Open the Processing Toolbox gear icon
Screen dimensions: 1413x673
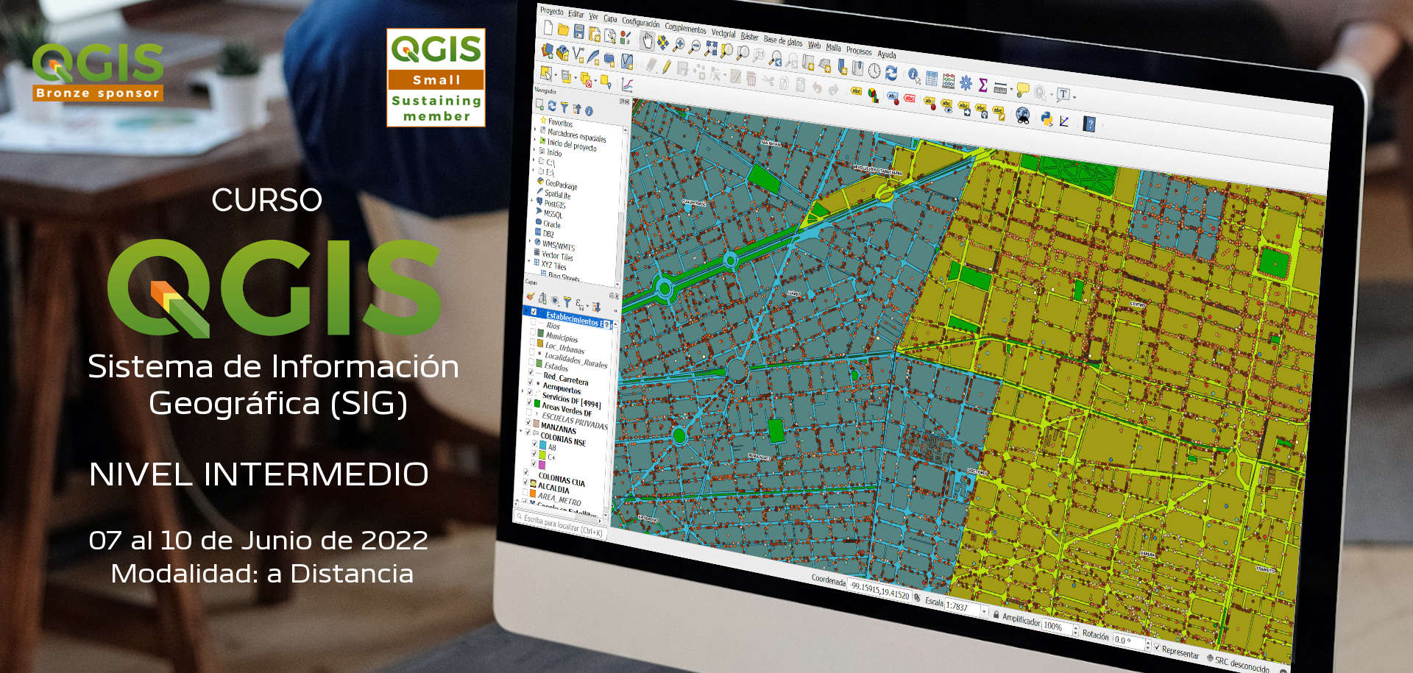[x=966, y=82]
